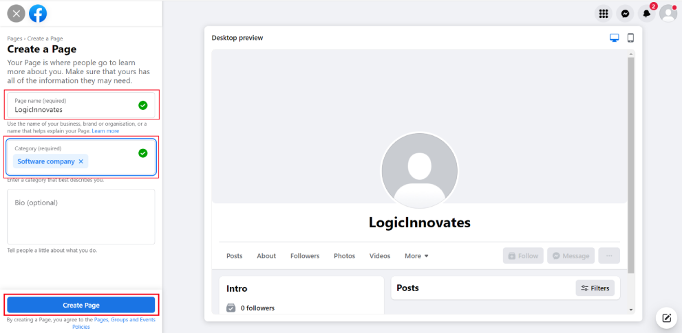Expand the More dropdown in preview
682x333 pixels.
[416, 255]
